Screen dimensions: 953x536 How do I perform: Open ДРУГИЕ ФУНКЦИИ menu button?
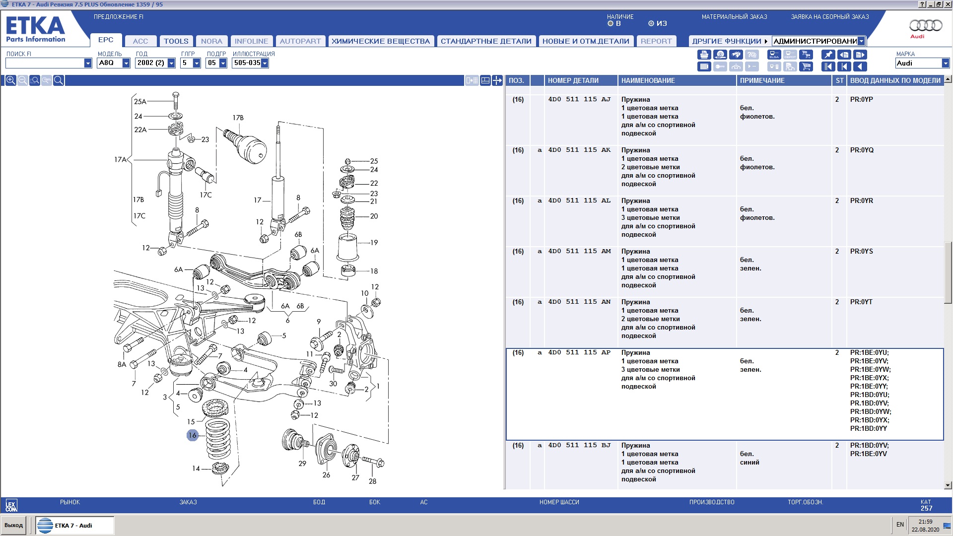(x=729, y=41)
